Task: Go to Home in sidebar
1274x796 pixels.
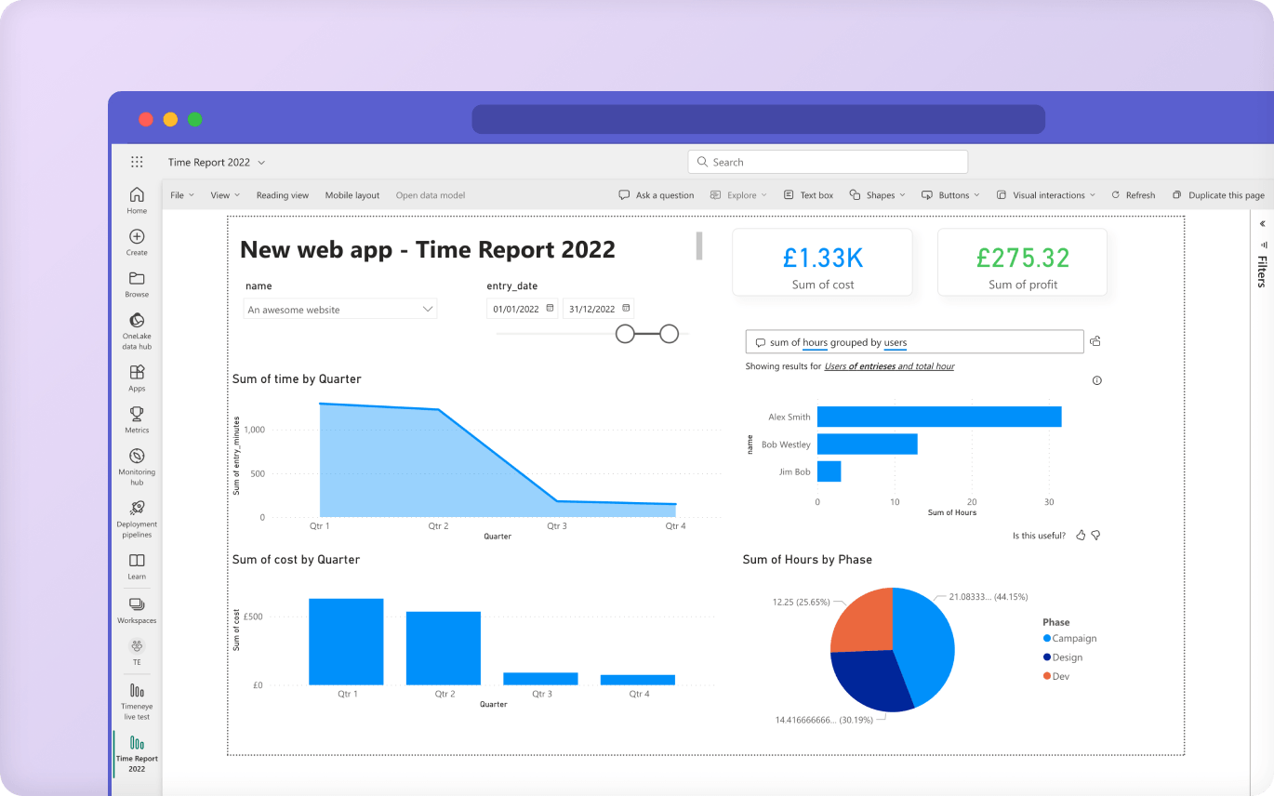Action: pyautogui.click(x=137, y=200)
